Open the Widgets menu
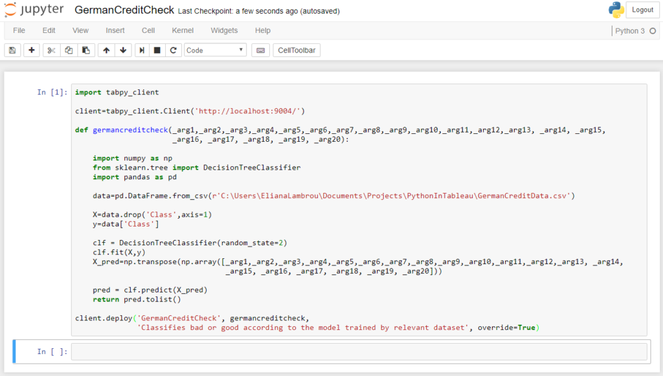The width and height of the screenshot is (663, 376). coord(224,30)
